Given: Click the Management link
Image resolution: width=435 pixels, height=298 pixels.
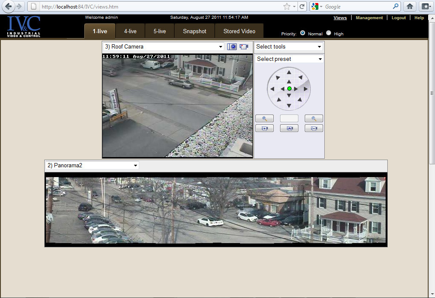Looking at the screenshot, I should (x=369, y=18).
